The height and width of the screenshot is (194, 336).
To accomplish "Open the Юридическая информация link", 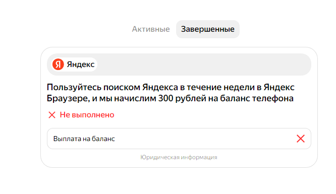I will (x=179, y=157).
